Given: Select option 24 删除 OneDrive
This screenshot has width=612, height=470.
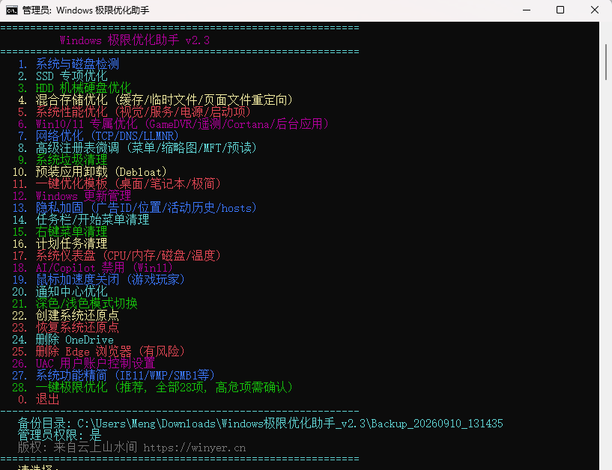Looking at the screenshot, I should [x=62, y=340].
